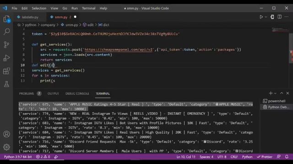Select the Python Debug terminal entry
The image size is (293, 164).
pyautogui.click(x=277, y=107)
